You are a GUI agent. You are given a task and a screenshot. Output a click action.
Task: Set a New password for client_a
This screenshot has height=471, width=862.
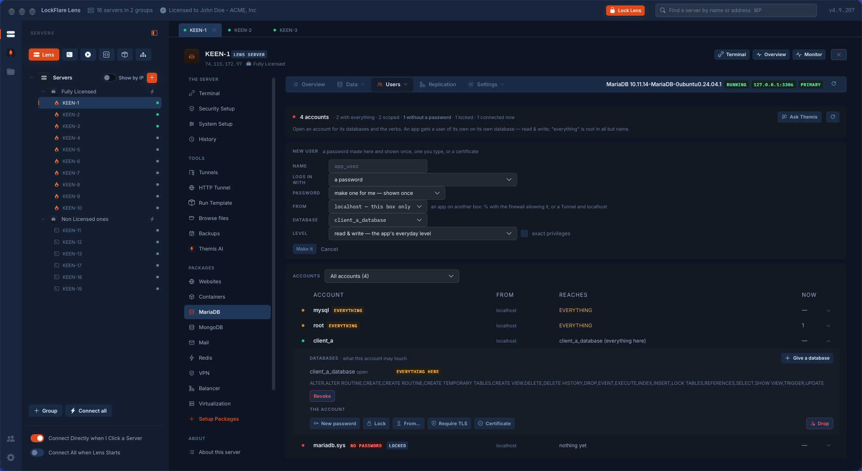click(x=334, y=423)
